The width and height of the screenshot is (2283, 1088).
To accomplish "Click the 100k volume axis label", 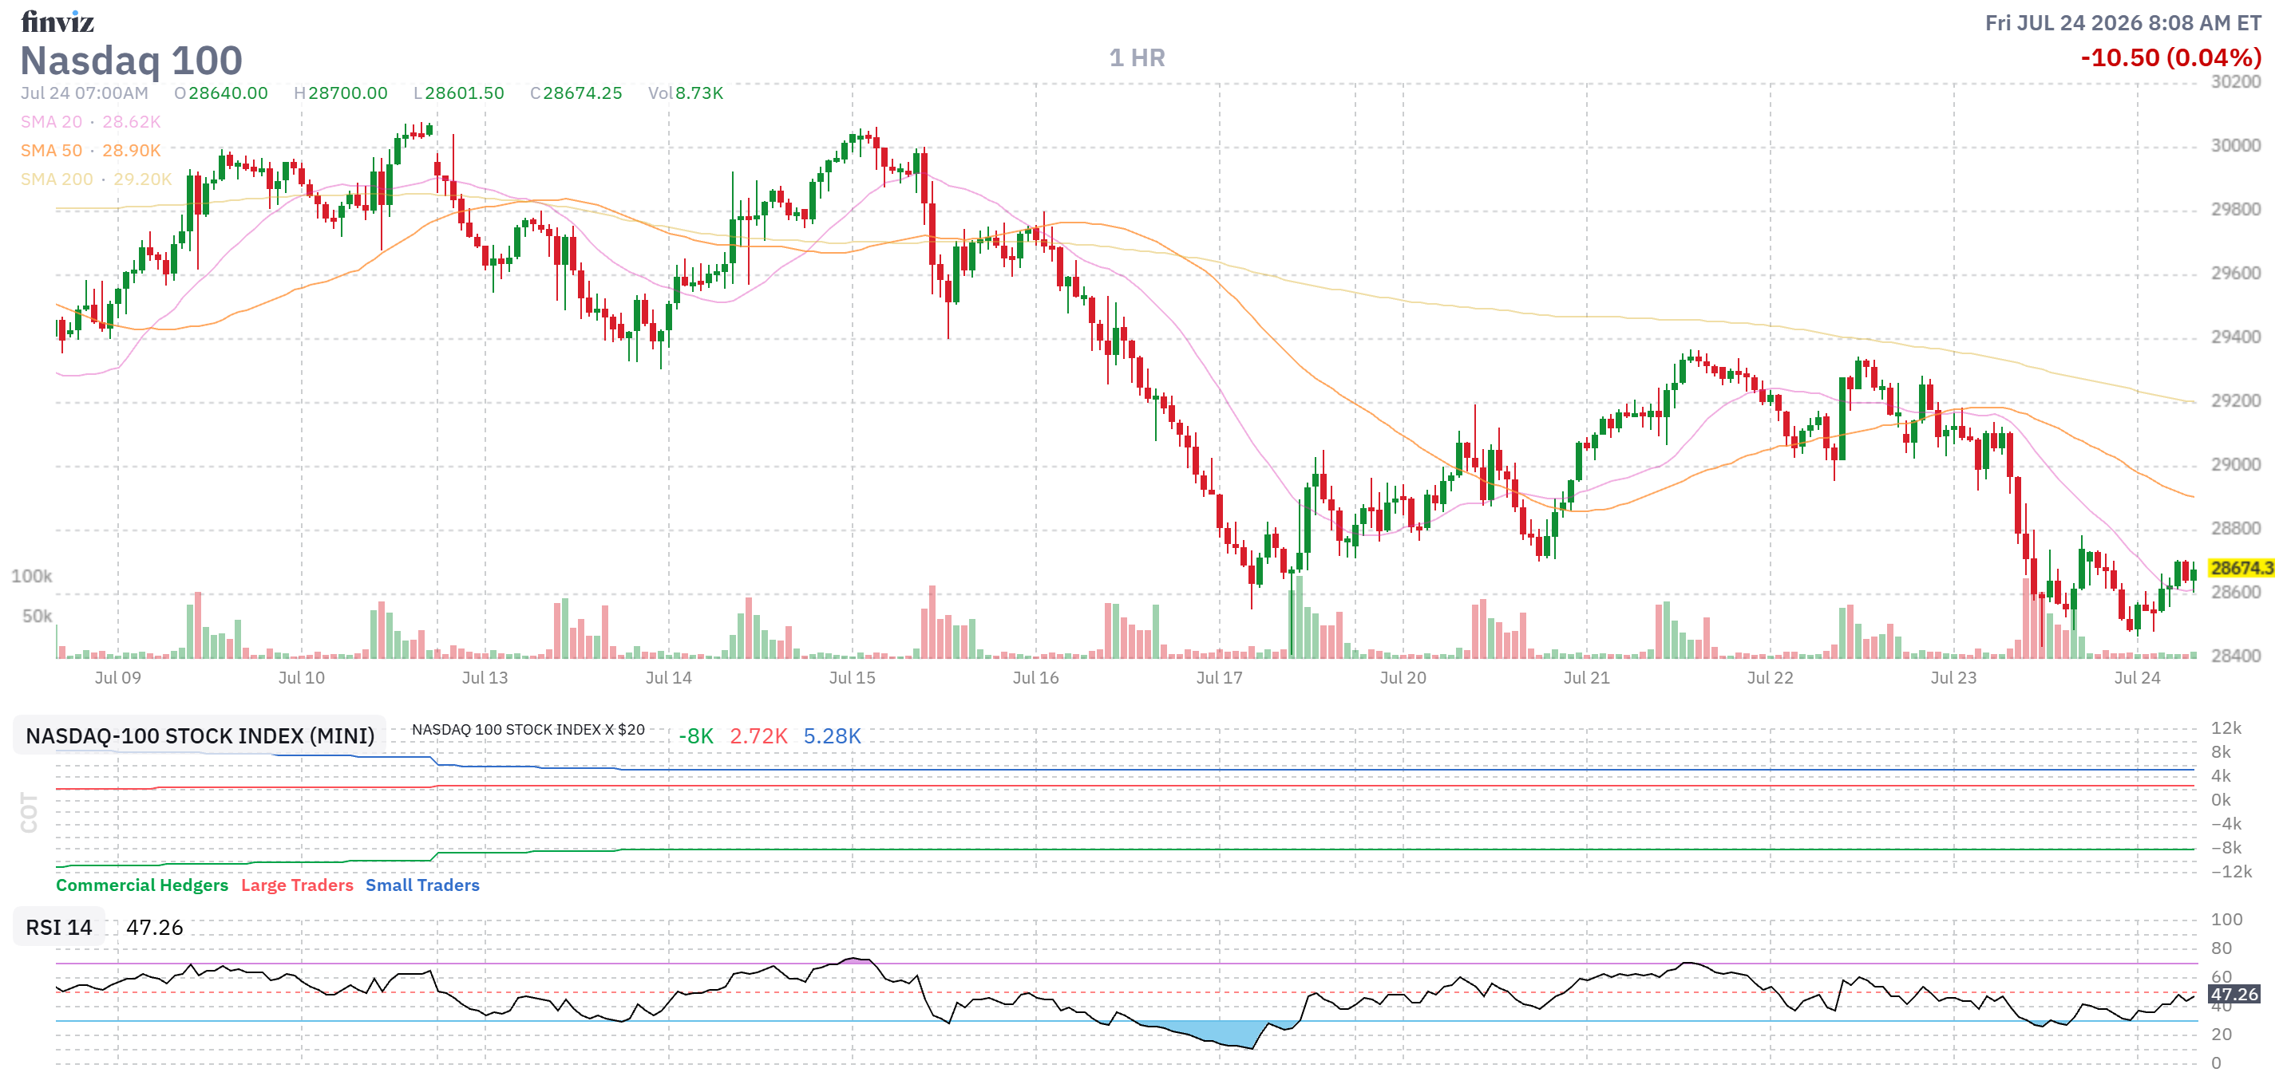I will [31, 577].
